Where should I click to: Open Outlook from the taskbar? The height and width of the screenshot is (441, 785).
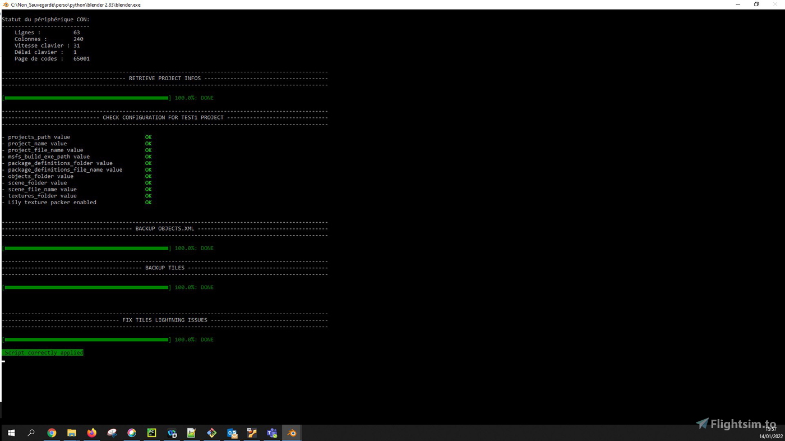click(x=232, y=433)
